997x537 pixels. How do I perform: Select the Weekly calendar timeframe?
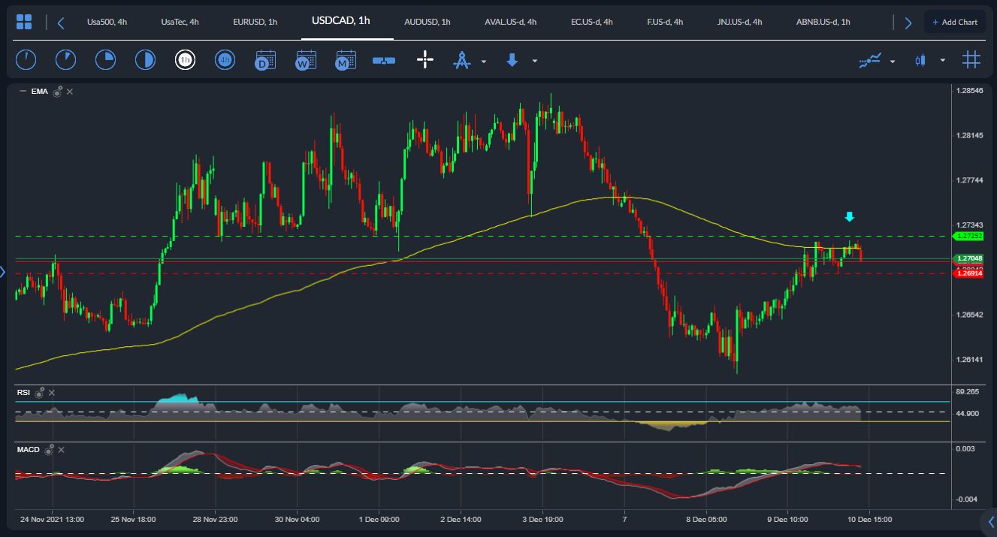pyautogui.click(x=304, y=59)
